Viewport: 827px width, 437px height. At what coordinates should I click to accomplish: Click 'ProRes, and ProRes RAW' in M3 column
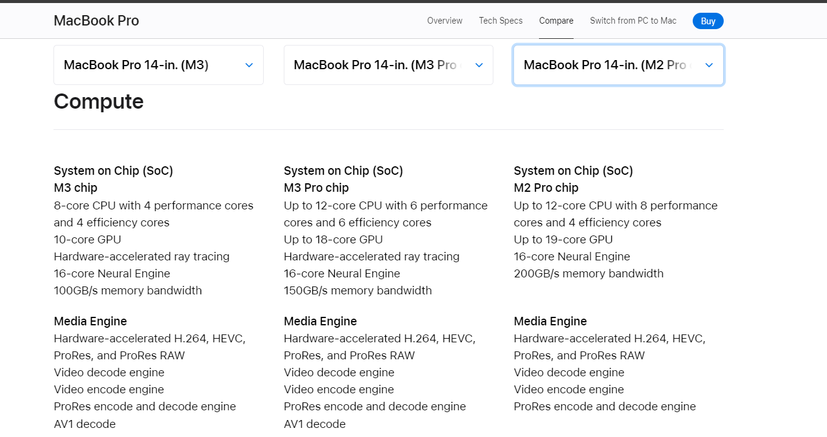[120, 355]
